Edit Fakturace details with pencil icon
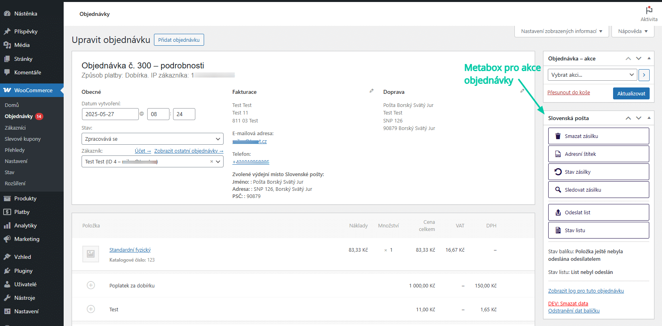The height and width of the screenshot is (326, 662). (x=372, y=91)
